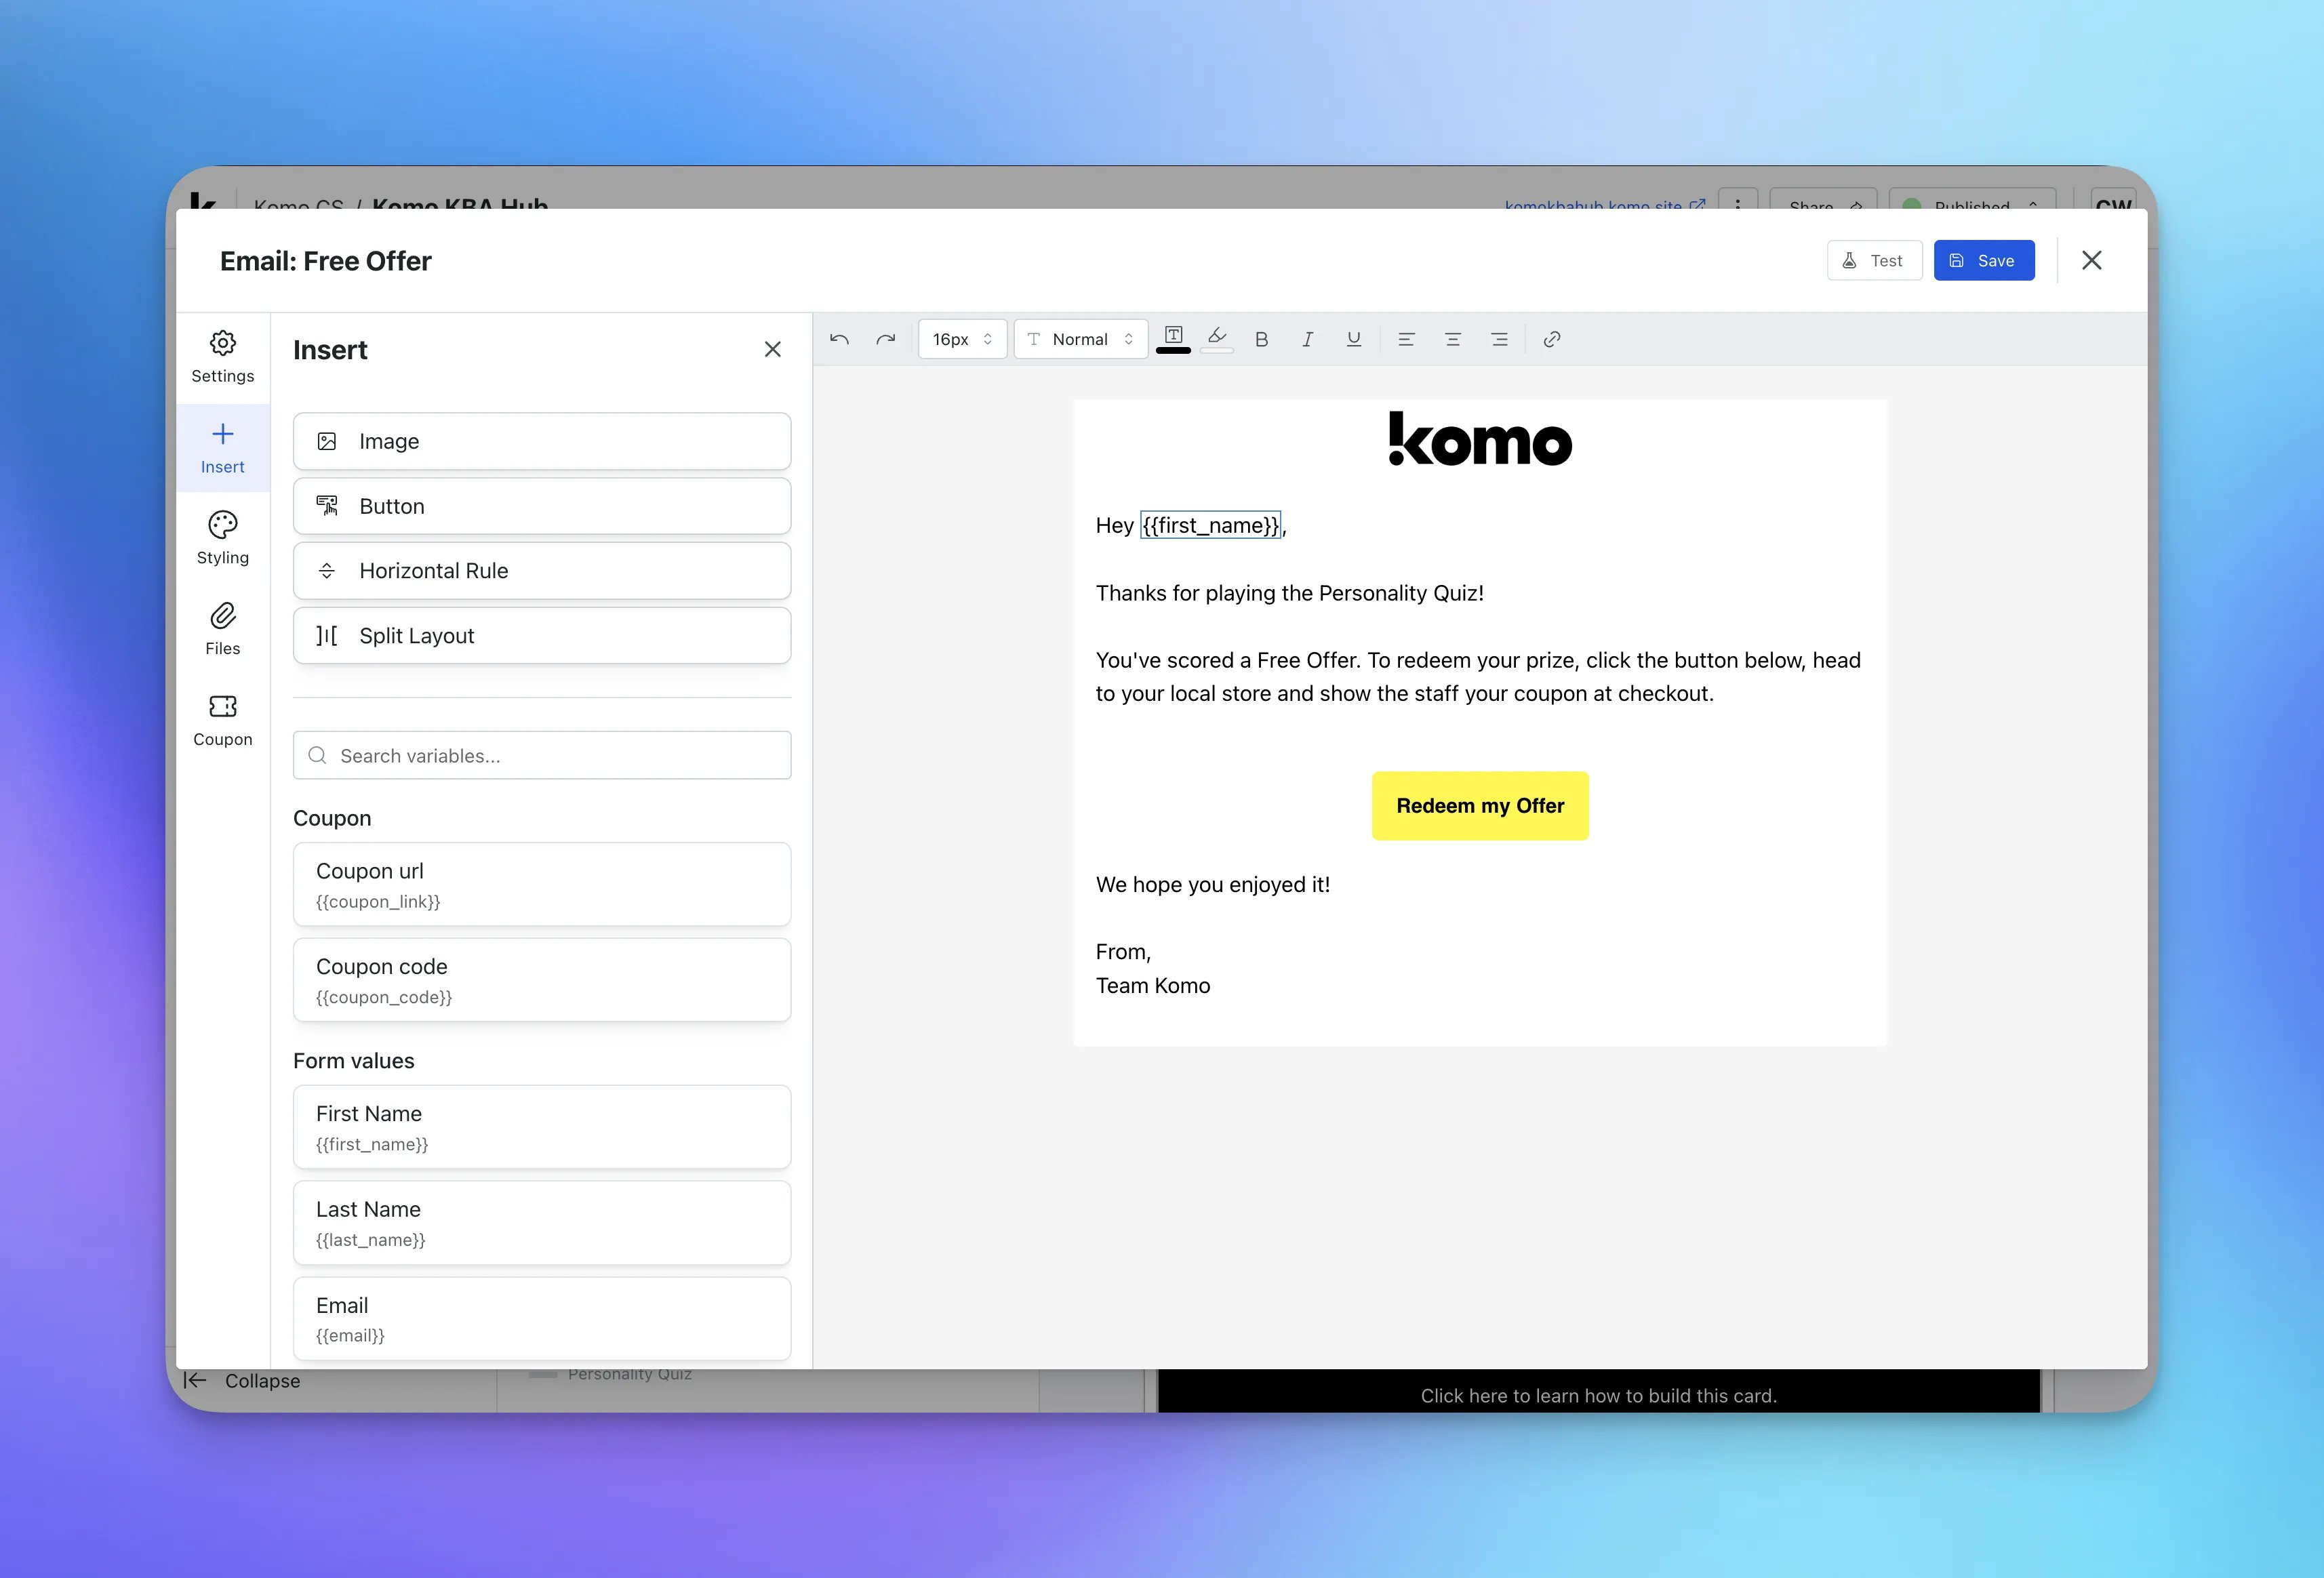Open the Normal text style dropdown
2324x1578 pixels.
click(1080, 339)
